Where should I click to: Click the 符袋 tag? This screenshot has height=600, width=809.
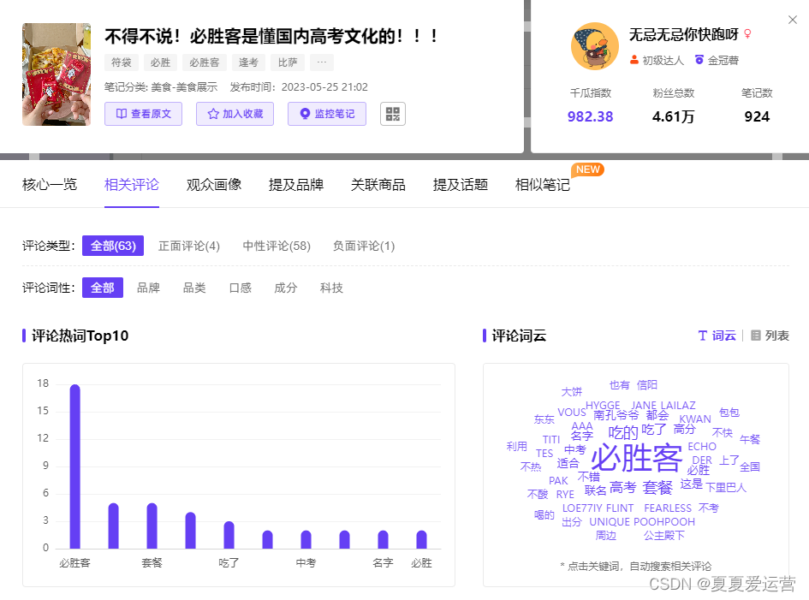122,62
